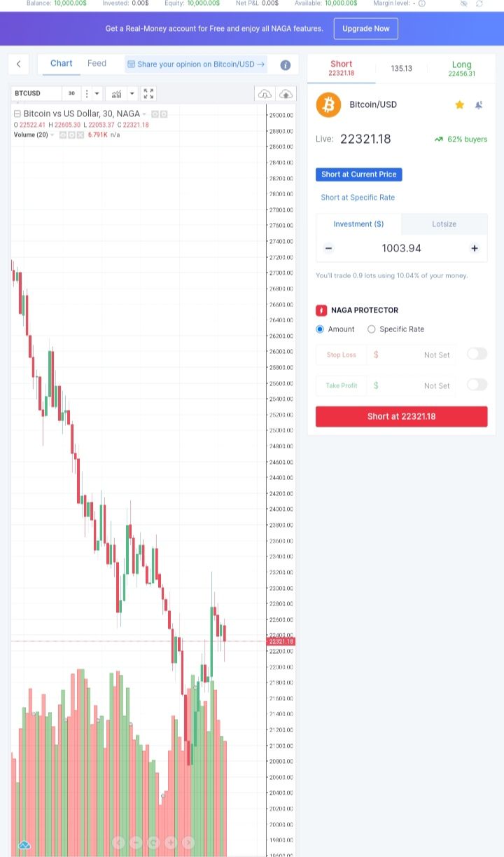Increase investment with plus button
This screenshot has width=504, height=857.
coord(475,248)
